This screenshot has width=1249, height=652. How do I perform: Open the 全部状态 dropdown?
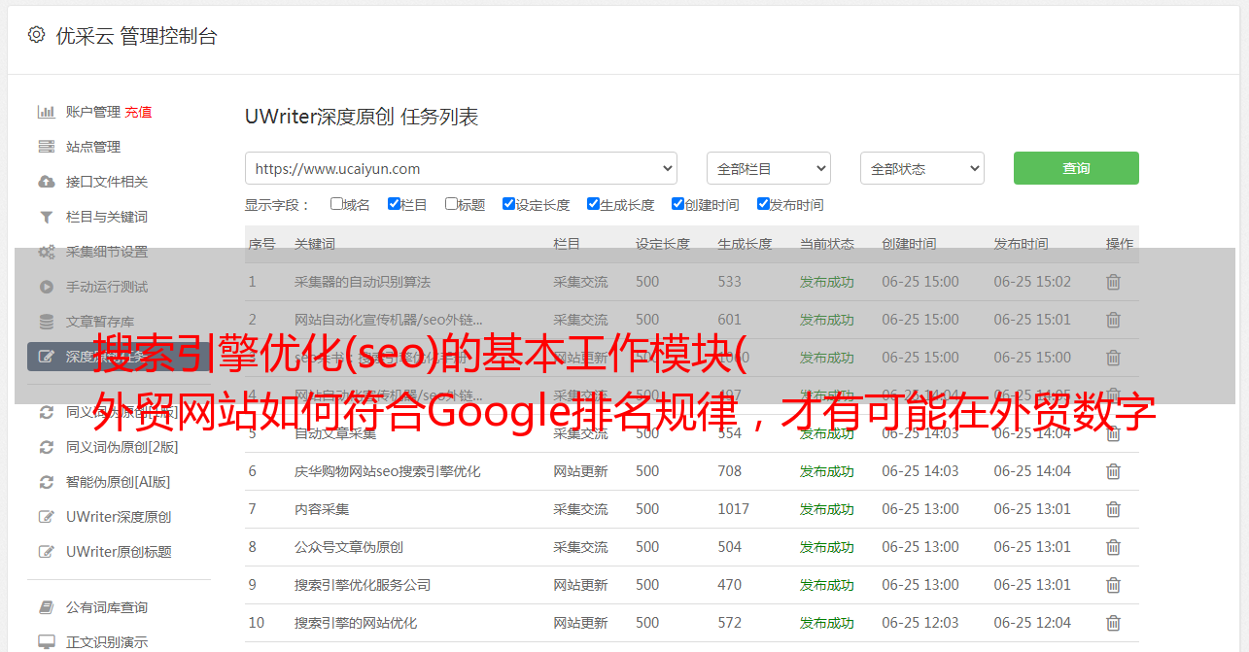922,168
